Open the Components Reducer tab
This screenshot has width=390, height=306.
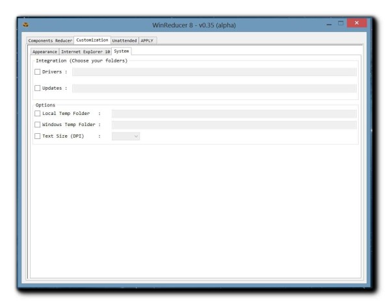pos(50,40)
